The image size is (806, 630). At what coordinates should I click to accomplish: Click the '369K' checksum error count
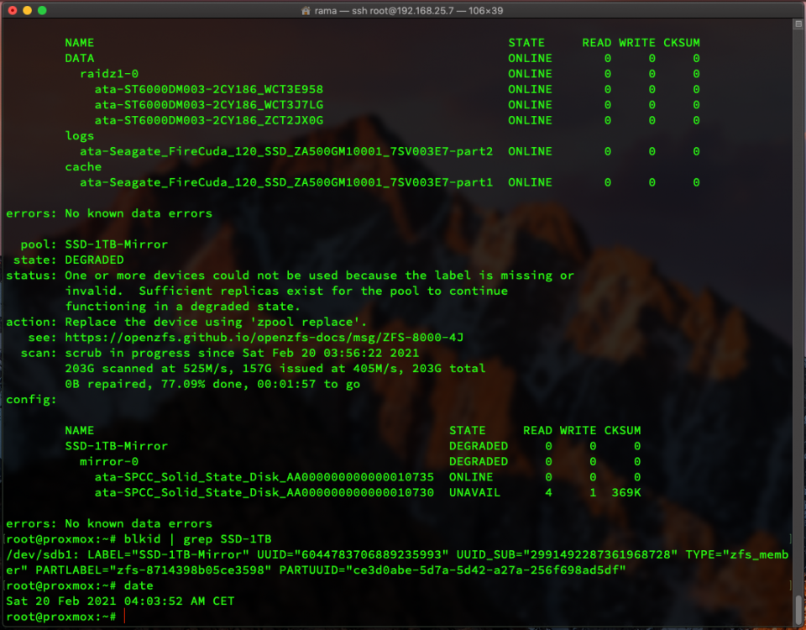tap(626, 493)
